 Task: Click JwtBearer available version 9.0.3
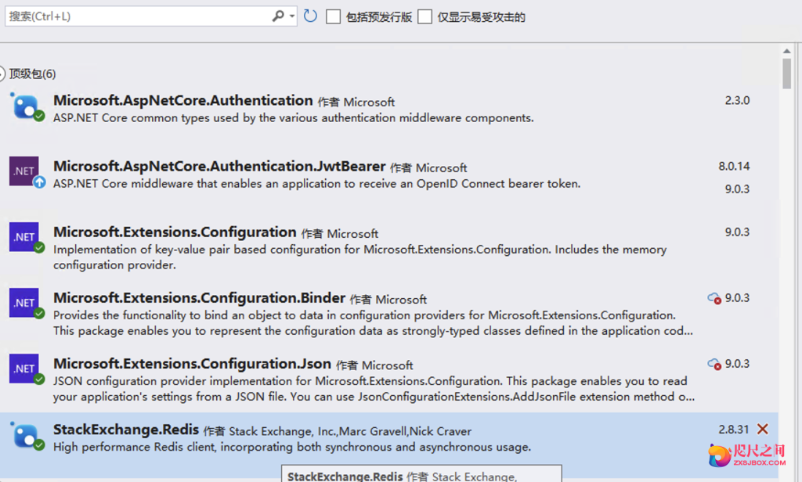click(737, 189)
